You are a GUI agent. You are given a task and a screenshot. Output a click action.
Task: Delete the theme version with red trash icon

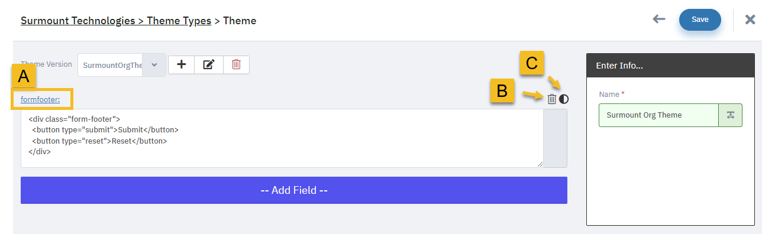236,65
